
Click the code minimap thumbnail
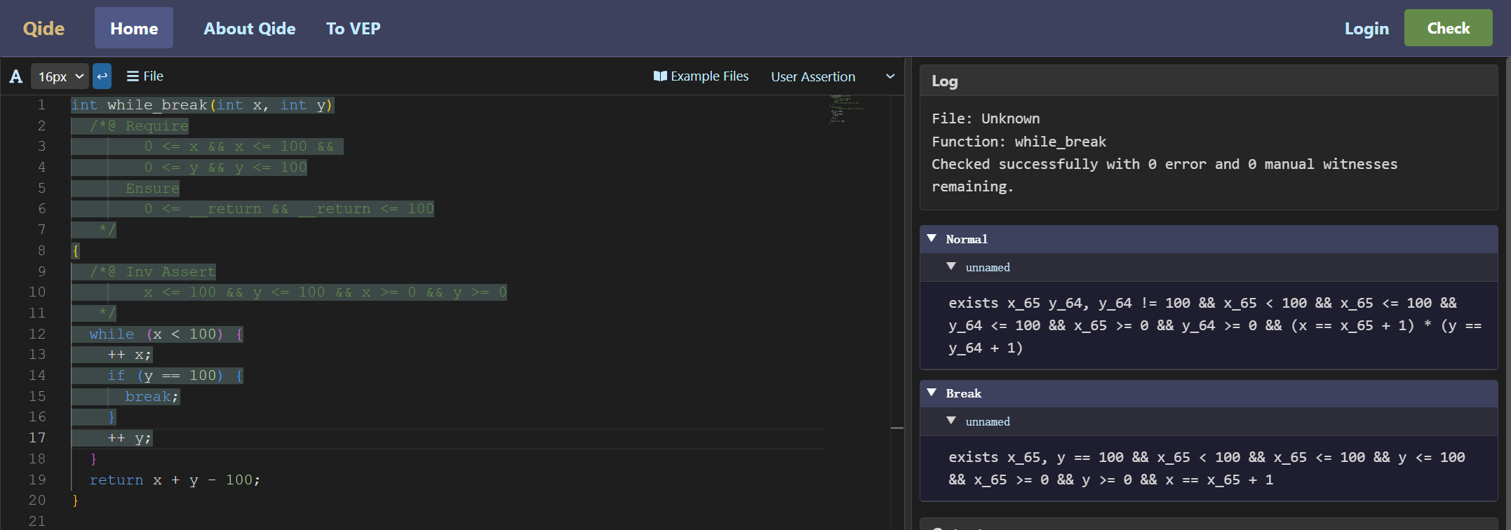pos(845,109)
